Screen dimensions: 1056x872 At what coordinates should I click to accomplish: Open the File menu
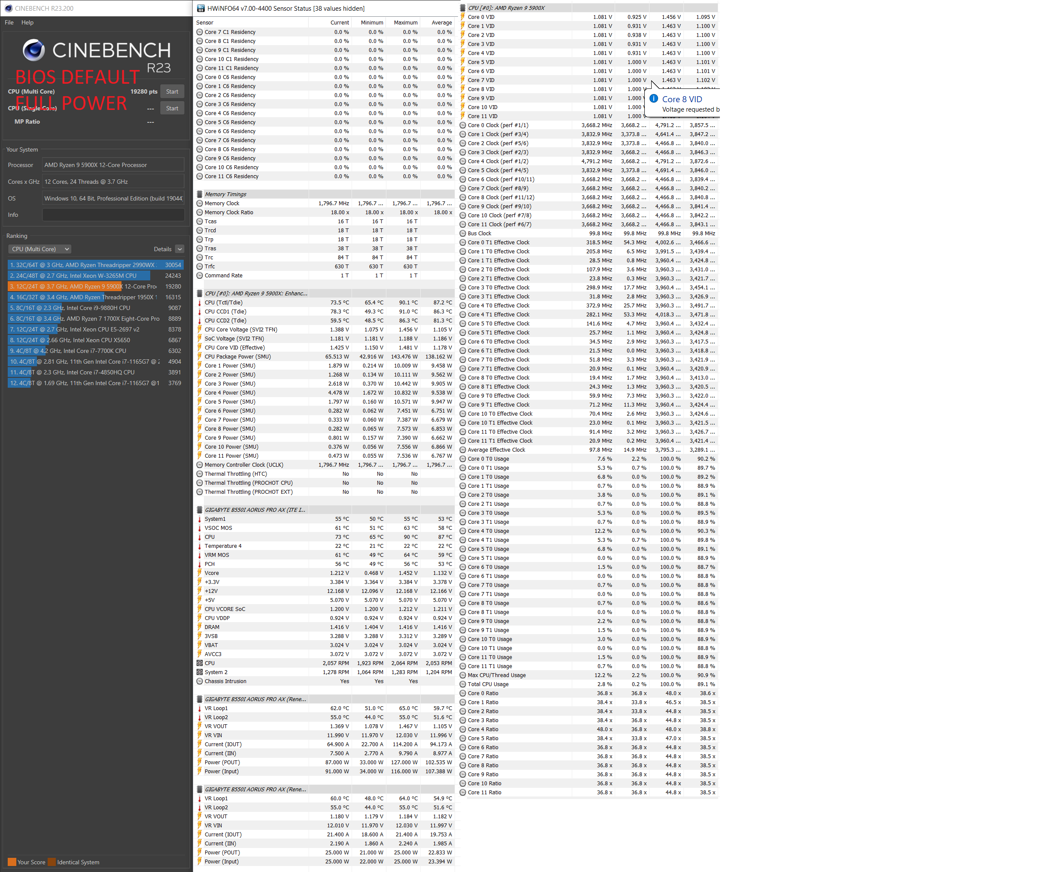click(9, 23)
